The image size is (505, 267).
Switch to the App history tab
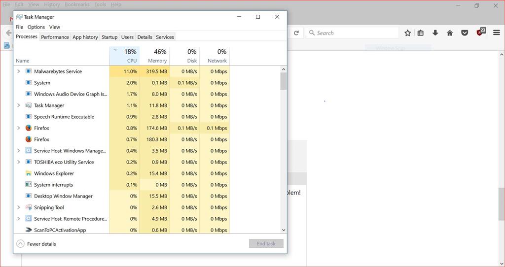click(x=85, y=37)
